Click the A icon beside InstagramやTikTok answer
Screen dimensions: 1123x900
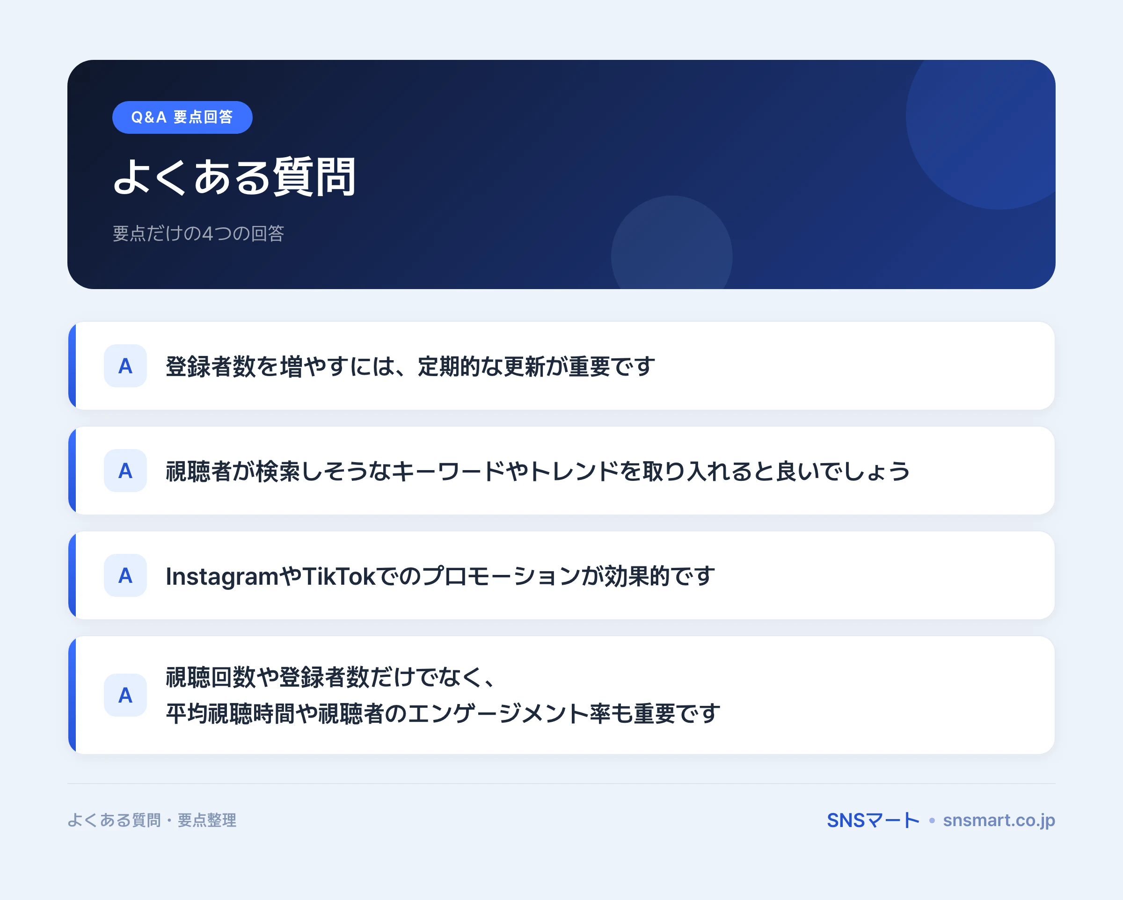[125, 575]
